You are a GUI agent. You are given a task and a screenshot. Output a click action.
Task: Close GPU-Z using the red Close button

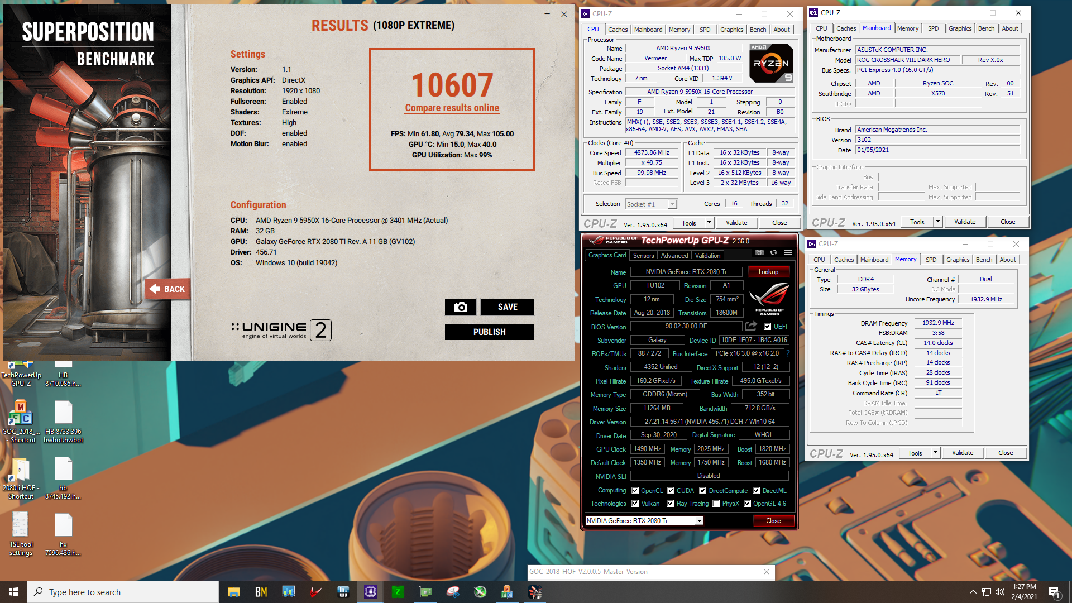click(773, 521)
